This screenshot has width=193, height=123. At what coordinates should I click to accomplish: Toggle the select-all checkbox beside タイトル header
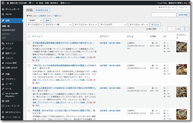(29, 36)
